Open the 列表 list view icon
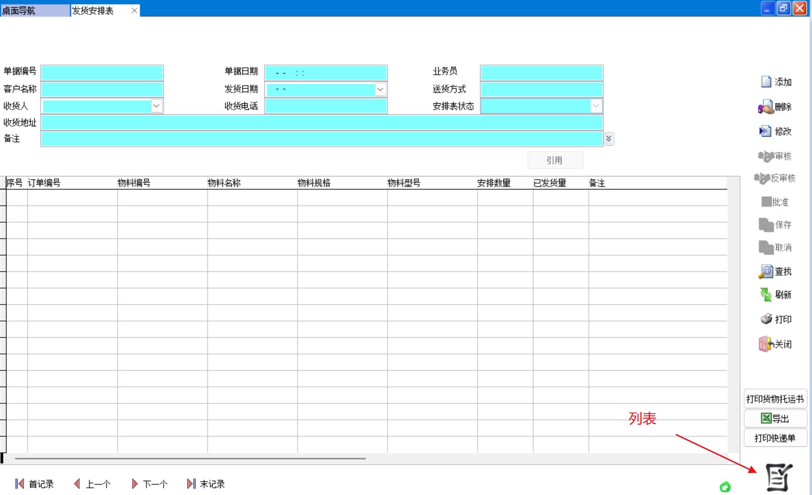 (x=779, y=477)
